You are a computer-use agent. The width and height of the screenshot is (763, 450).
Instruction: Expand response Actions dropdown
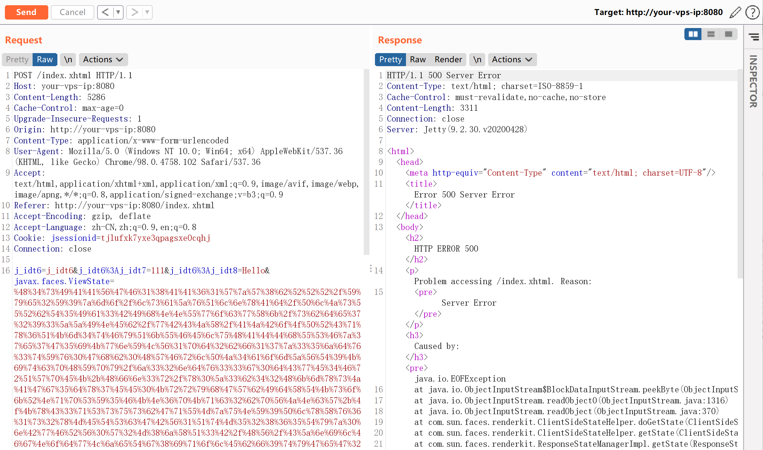point(512,60)
